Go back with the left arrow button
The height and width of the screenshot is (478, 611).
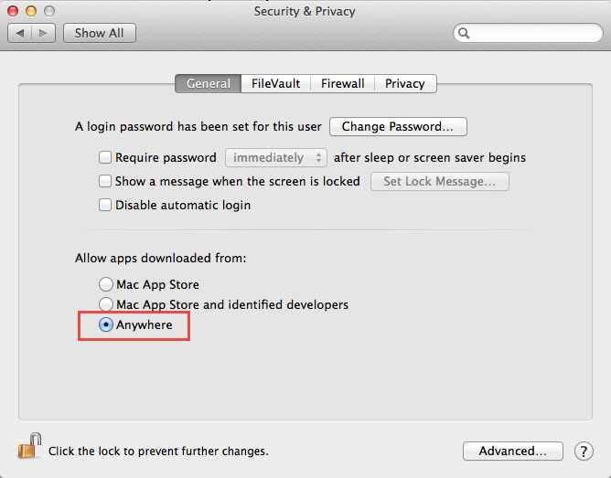19,33
